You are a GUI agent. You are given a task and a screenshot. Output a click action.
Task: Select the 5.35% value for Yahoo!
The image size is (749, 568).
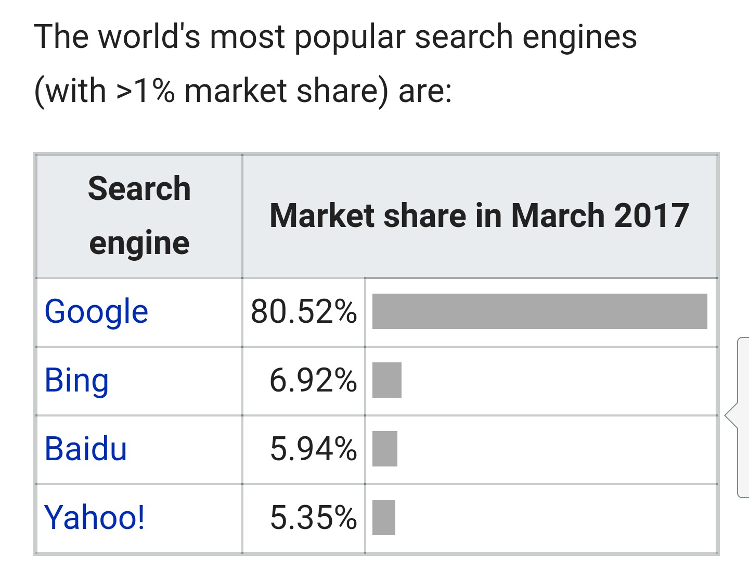click(313, 517)
